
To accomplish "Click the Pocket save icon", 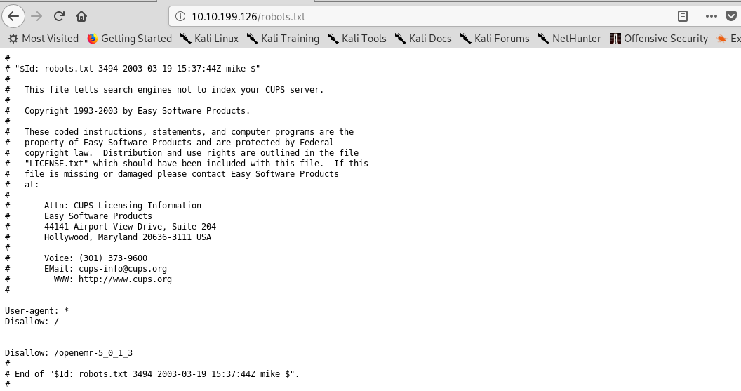I will 732,16.
